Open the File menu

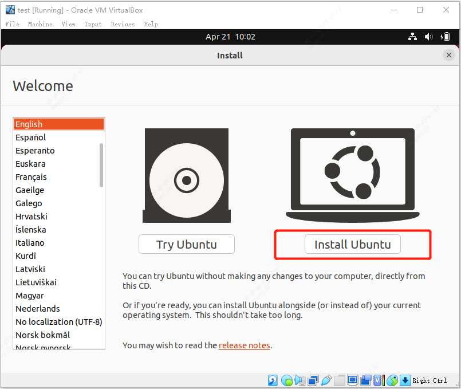(13, 24)
